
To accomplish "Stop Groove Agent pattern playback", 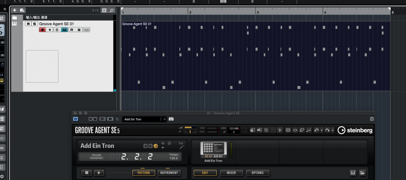I will [x=87, y=173].
